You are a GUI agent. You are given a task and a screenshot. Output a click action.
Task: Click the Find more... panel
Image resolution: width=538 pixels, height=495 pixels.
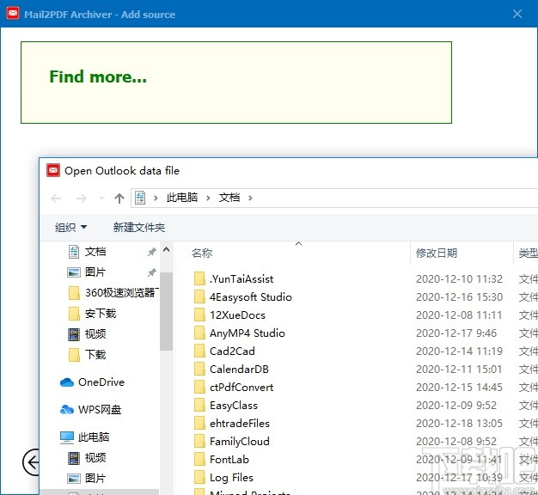(236, 82)
